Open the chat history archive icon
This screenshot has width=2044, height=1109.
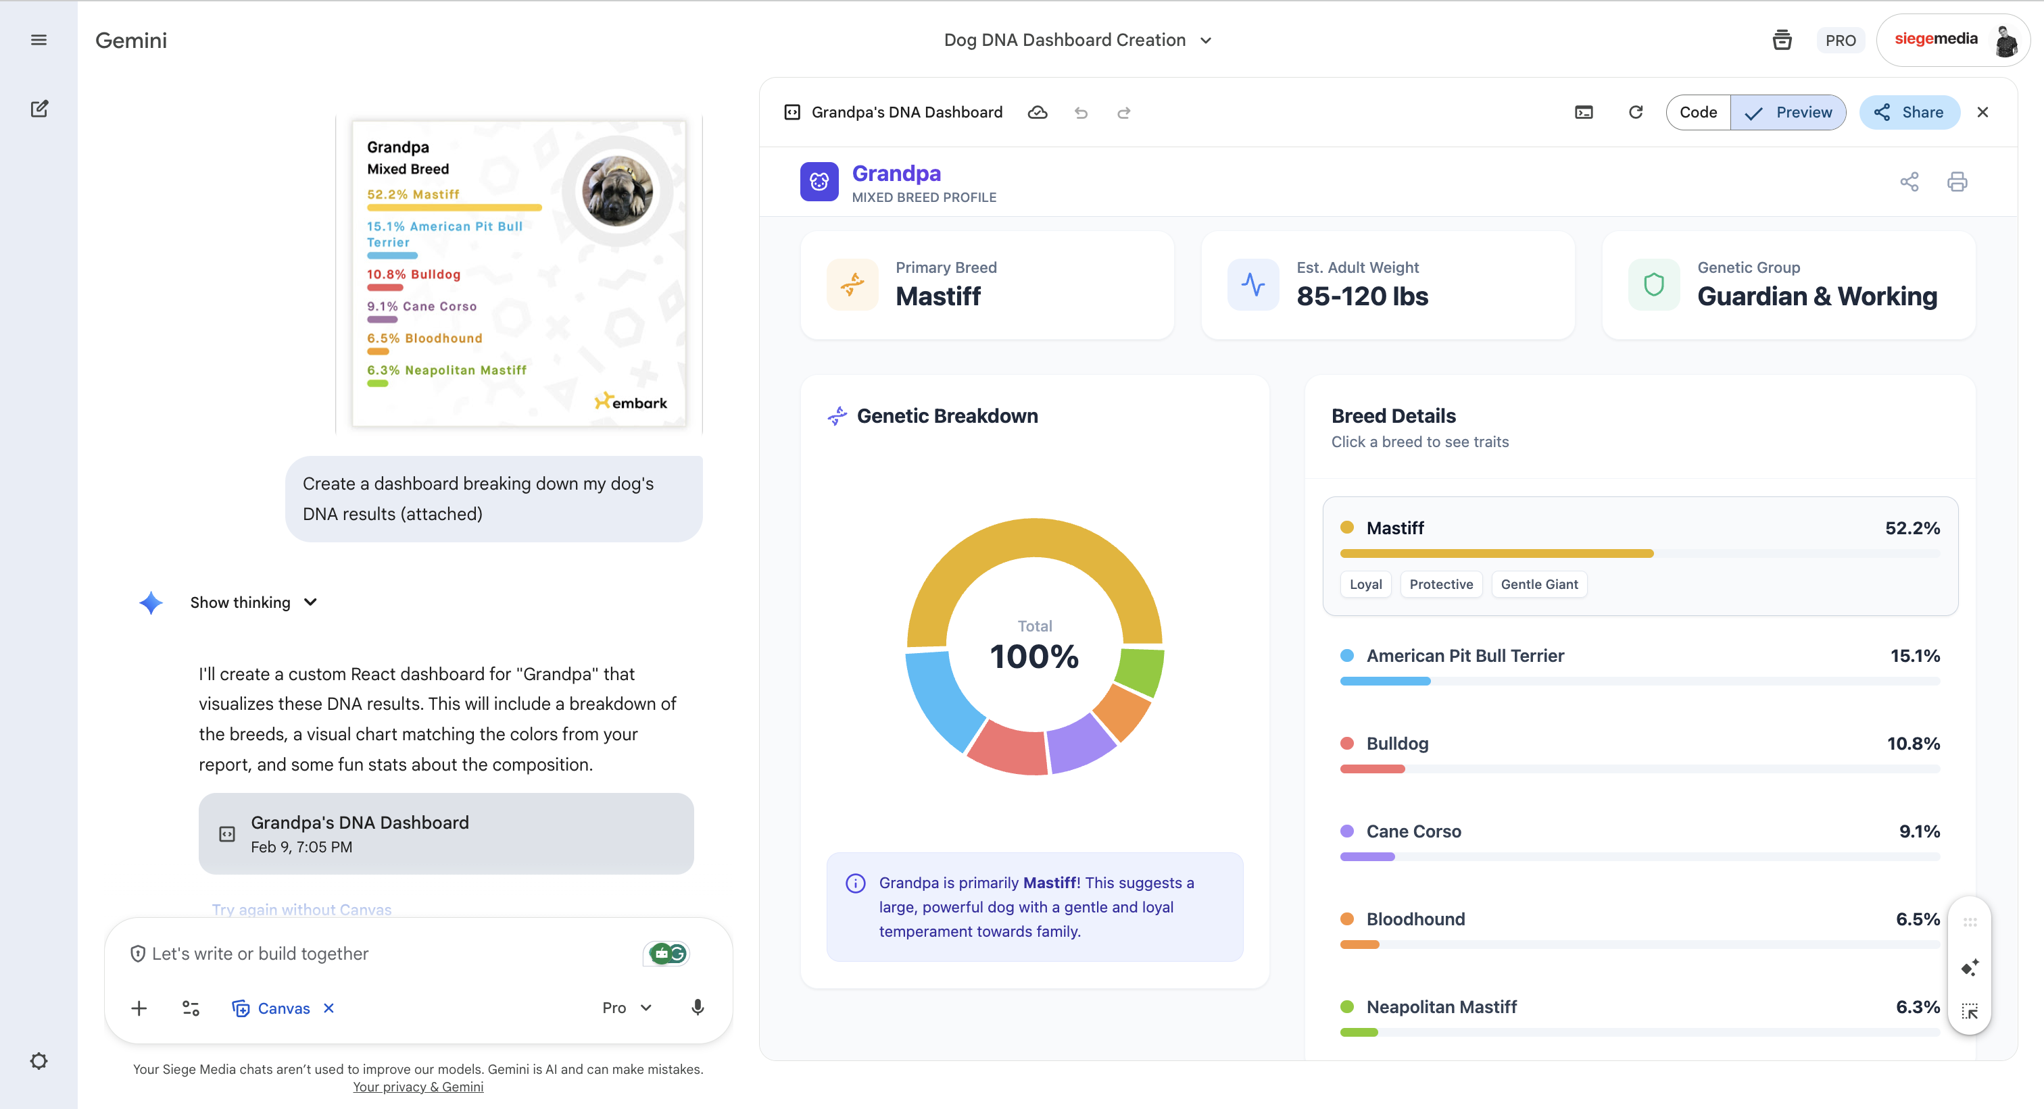(1782, 40)
